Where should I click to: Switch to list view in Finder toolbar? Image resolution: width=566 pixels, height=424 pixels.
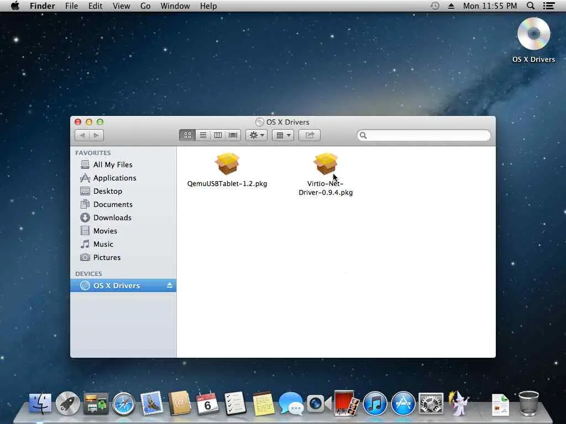(203, 135)
